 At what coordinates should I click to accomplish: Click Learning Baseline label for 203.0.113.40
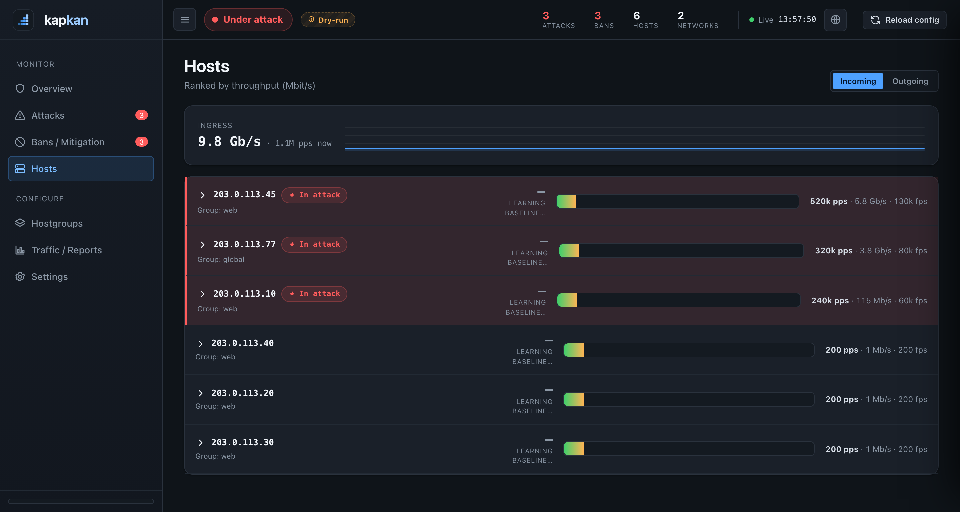point(532,357)
